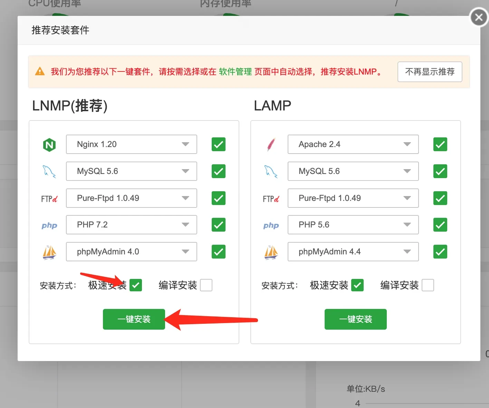Uncheck Nginx 1.20 in LNMP
Image resolution: width=489 pixels, height=408 pixels.
click(219, 144)
